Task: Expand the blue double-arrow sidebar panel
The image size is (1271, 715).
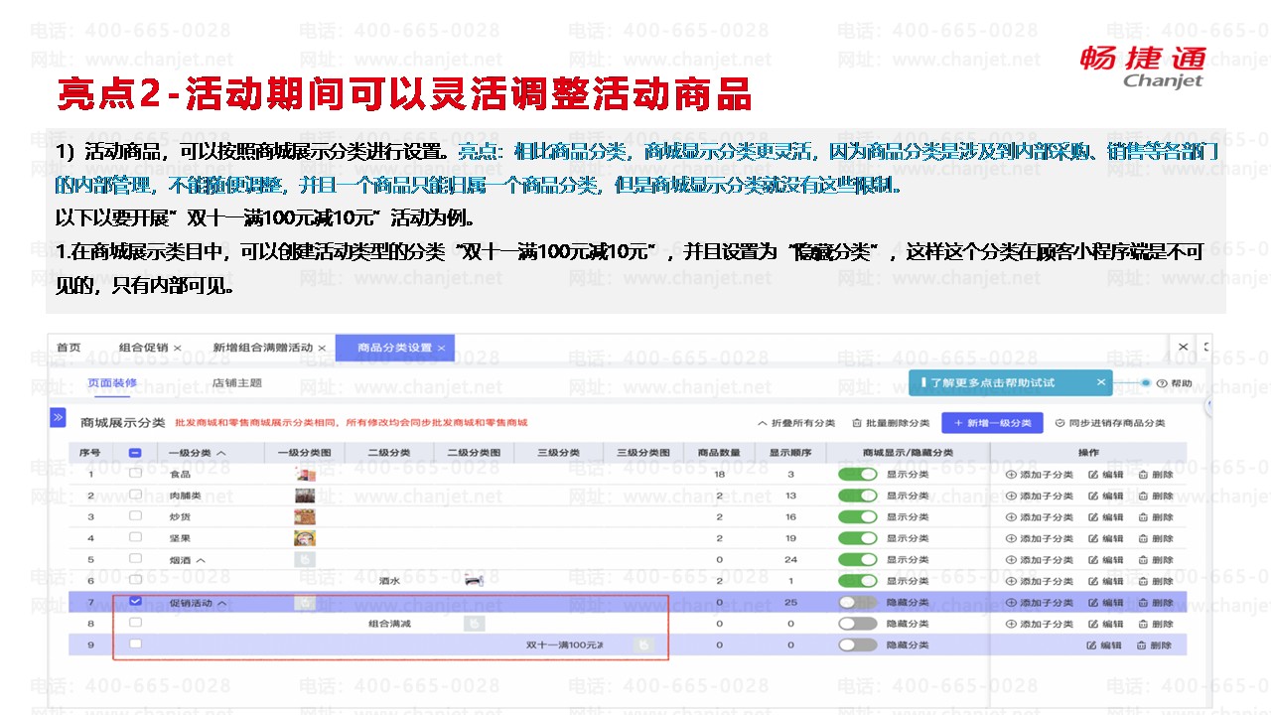Action: [58, 418]
